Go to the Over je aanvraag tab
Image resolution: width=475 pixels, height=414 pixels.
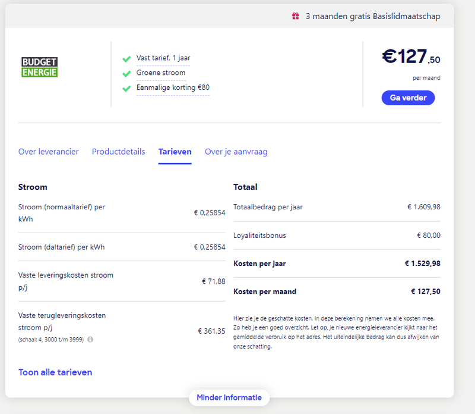tap(236, 152)
